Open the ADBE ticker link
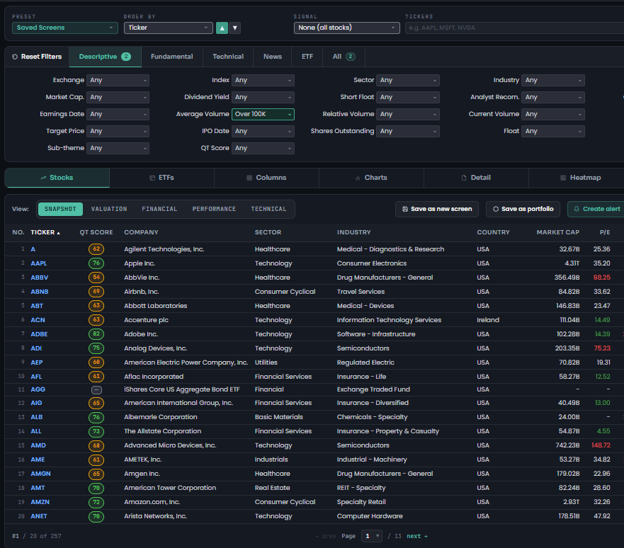The image size is (624, 548). point(39,334)
